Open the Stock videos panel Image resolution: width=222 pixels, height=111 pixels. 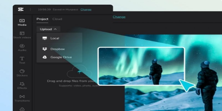pyautogui.click(x=22, y=35)
